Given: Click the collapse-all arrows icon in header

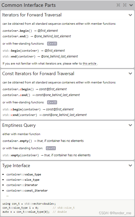Looking at the screenshot, I should pyautogui.click(x=118, y=5).
